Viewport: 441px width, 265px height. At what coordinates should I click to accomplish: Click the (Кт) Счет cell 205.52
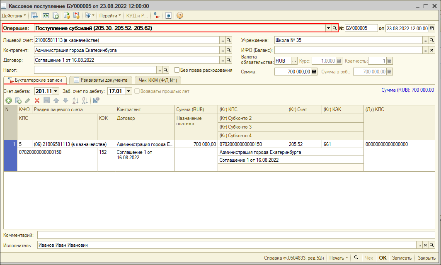tap(304, 144)
